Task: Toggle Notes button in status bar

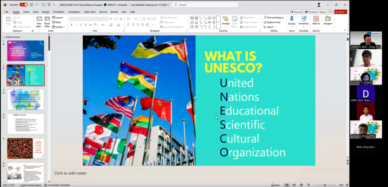Action: click(275, 185)
